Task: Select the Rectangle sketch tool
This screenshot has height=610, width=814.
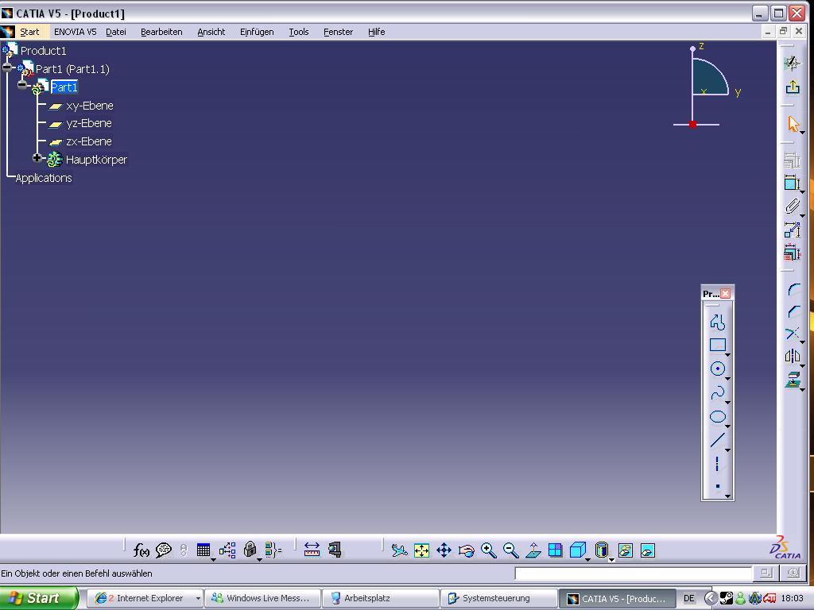Action: coord(717,346)
